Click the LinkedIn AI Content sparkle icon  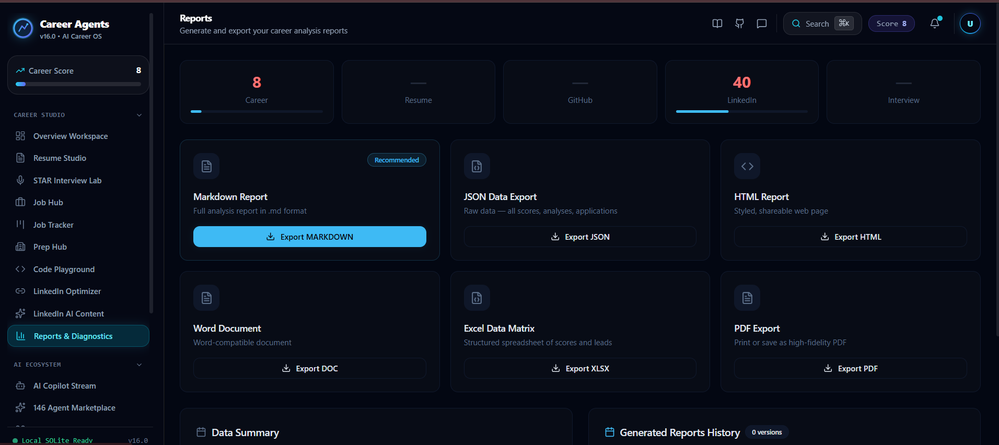tap(20, 313)
